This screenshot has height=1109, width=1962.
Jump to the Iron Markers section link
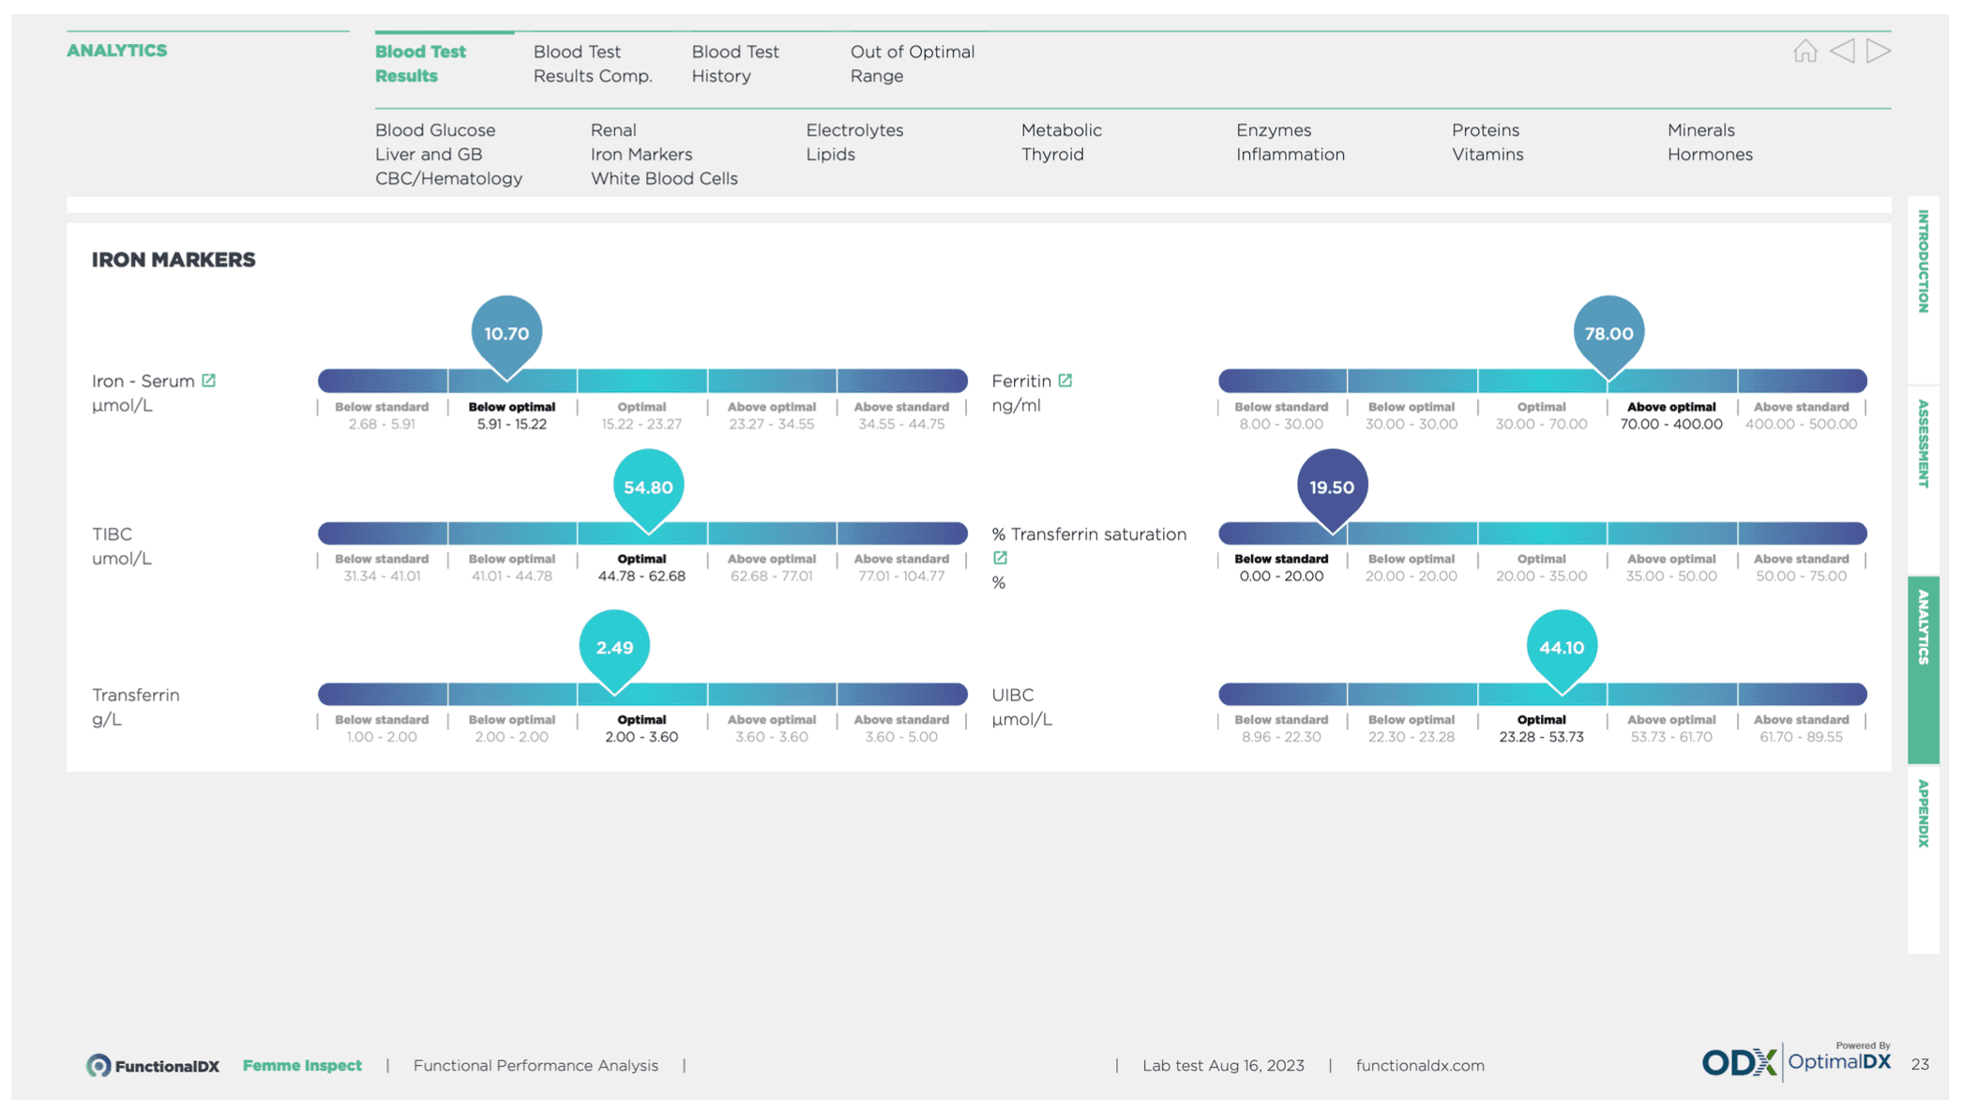click(641, 154)
